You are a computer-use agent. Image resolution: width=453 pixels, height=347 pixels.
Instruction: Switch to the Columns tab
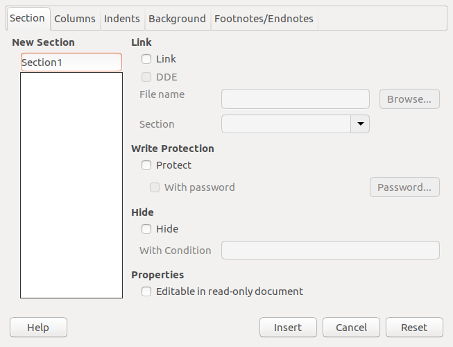tap(75, 19)
